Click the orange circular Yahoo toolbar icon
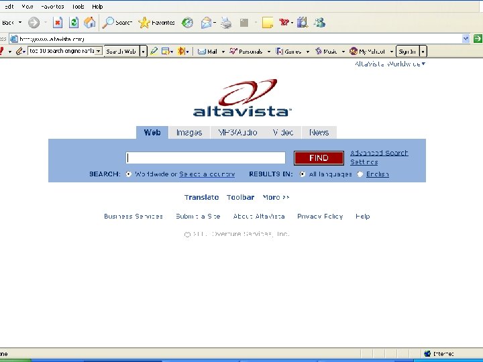Viewport: 483px width, 362px height. (181, 51)
